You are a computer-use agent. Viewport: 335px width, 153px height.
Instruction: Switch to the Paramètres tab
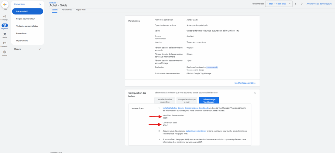coord(67,10)
